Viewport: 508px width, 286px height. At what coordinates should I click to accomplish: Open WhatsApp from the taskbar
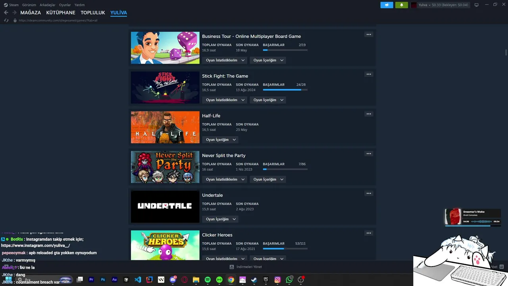(x=289, y=280)
